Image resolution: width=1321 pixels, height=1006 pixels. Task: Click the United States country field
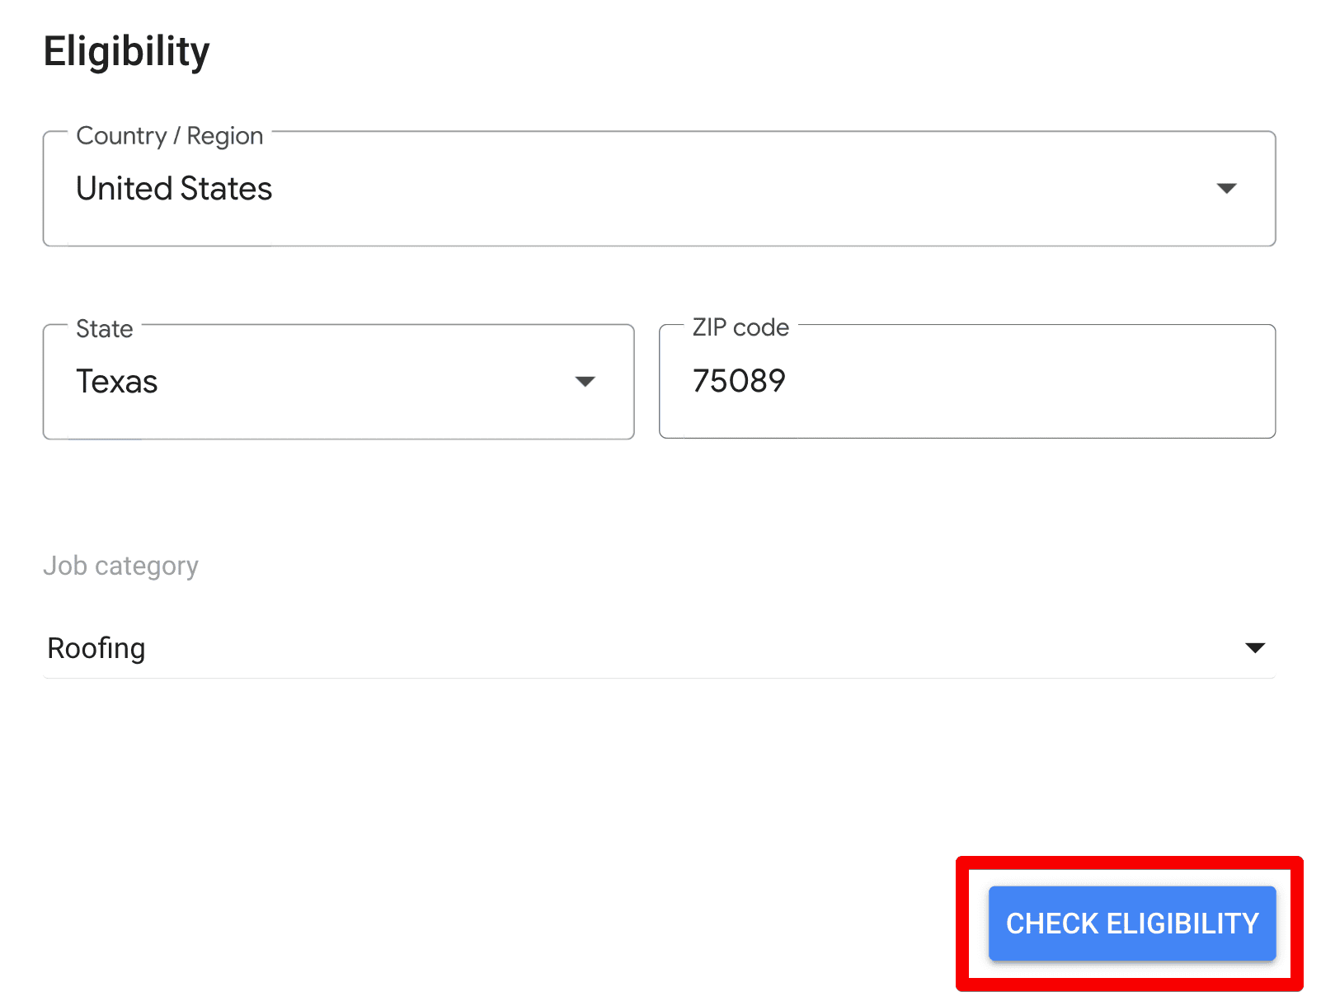(x=495, y=189)
